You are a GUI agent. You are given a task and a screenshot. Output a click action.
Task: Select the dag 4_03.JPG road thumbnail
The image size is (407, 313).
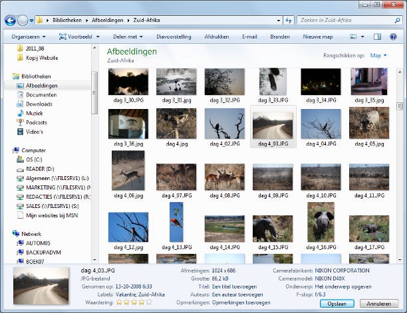273,126
